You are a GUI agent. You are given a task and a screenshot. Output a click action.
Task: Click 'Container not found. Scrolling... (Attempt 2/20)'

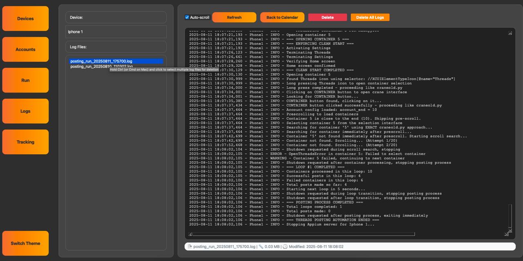tap(293, 145)
